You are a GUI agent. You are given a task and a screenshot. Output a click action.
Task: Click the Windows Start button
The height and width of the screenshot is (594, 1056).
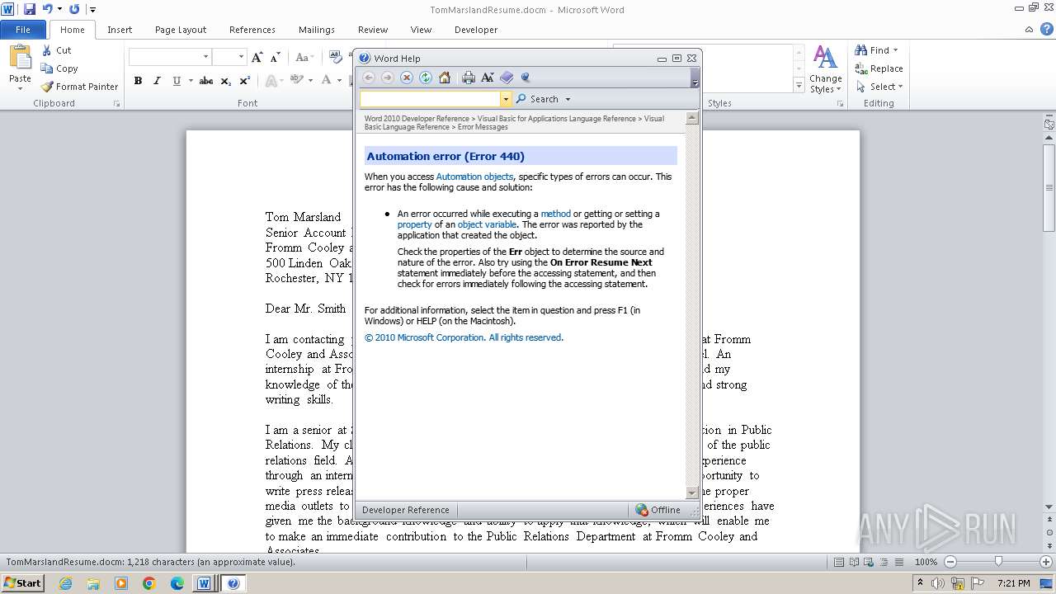click(22, 582)
